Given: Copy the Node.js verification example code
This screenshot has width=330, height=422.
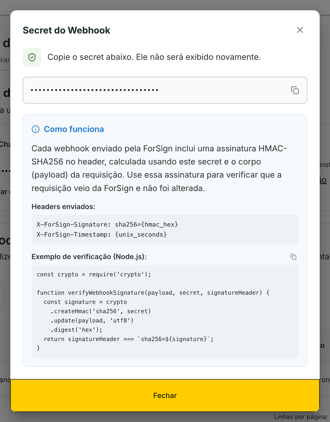Looking at the screenshot, I should (293, 257).
